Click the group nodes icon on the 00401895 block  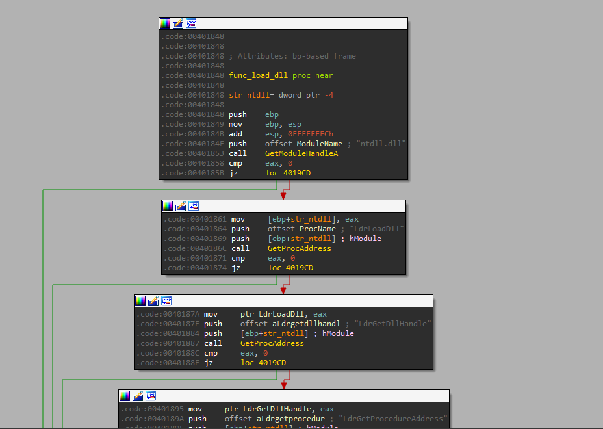coord(150,395)
